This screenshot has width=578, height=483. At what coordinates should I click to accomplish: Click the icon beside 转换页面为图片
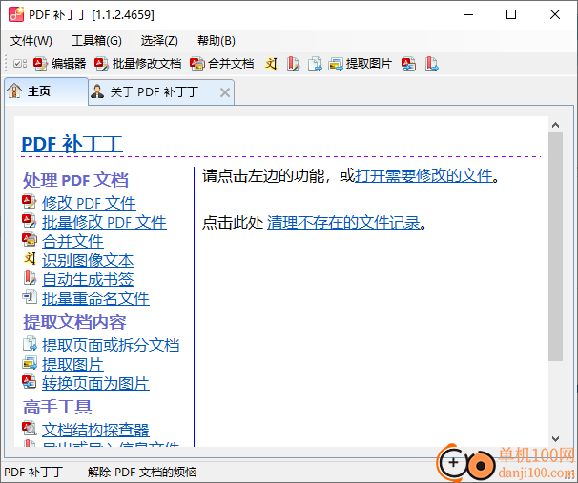pos(30,382)
